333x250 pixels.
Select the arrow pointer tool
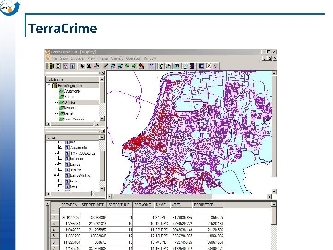point(82,66)
